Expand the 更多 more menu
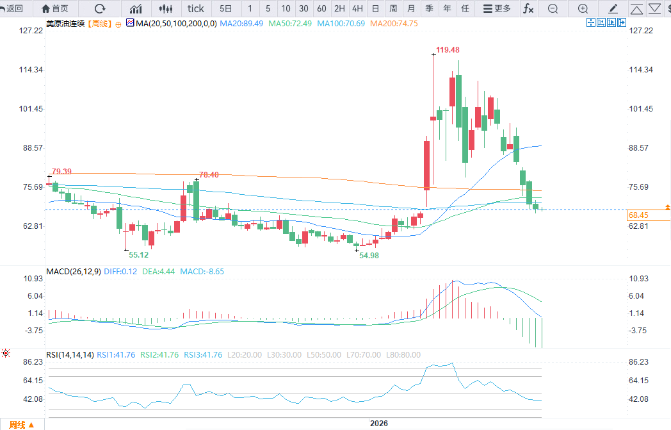671x430 pixels. tap(497, 8)
